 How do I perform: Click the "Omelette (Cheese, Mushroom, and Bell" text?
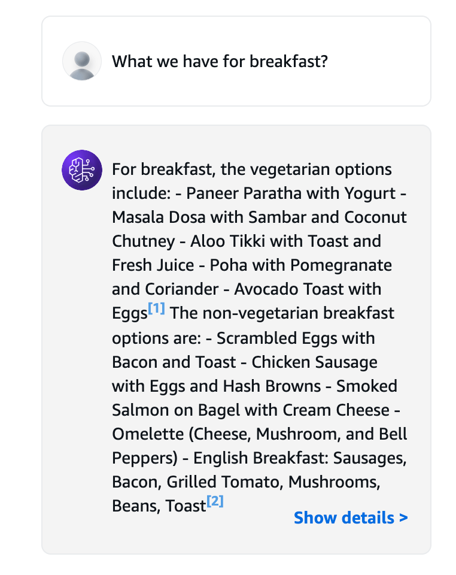259,434
